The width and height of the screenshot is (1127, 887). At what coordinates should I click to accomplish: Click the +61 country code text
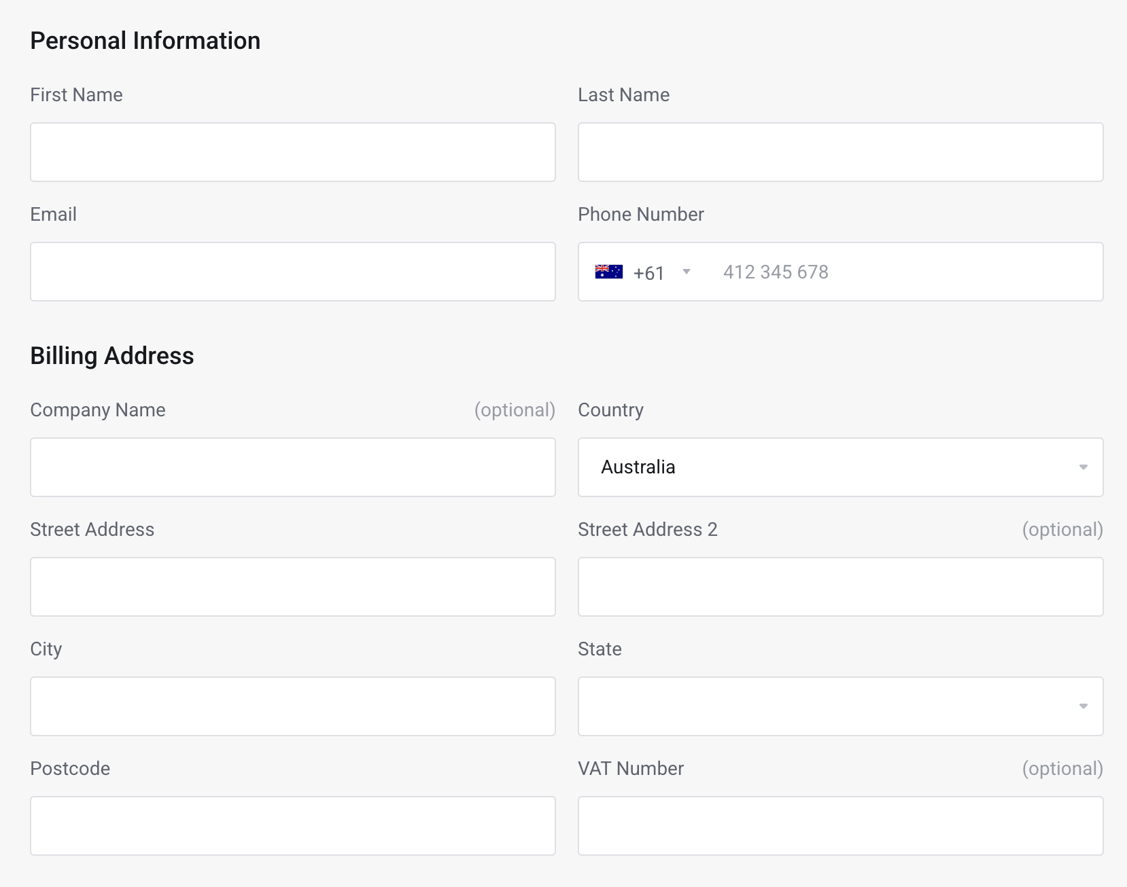click(x=648, y=273)
